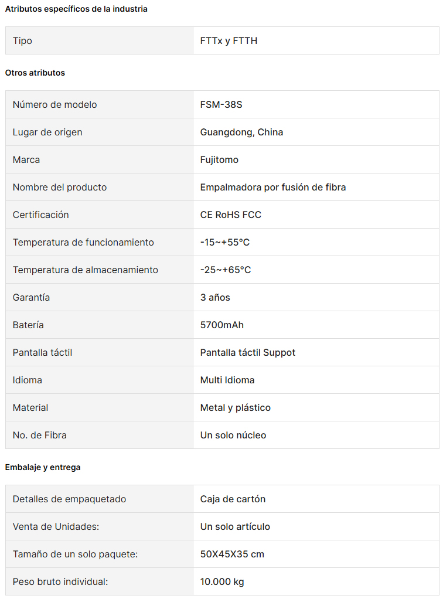Click 'Empalmadora por fusión de fibra' text
The height and width of the screenshot is (599, 443).
click(272, 187)
